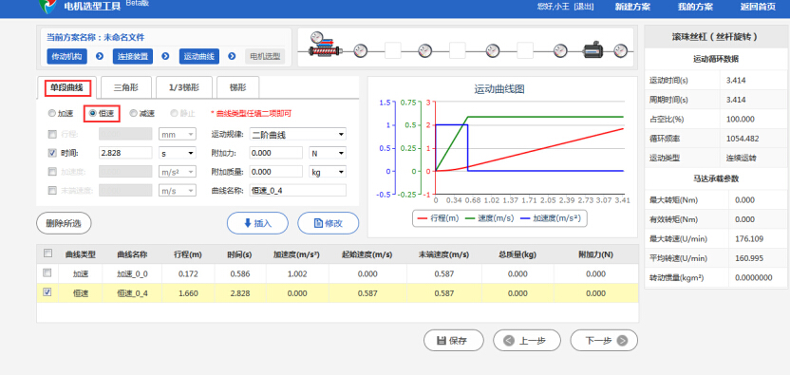Click the 插入 button
This screenshot has height=375, width=790.
(x=257, y=223)
